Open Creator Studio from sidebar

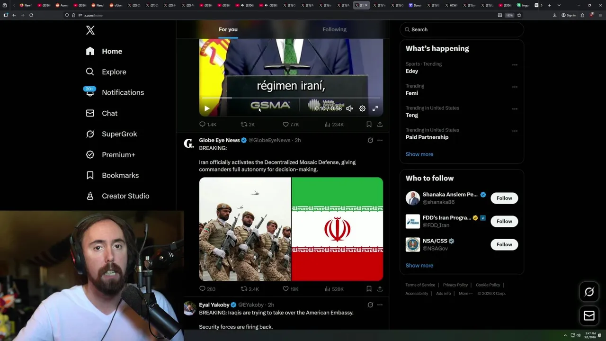[117, 196]
